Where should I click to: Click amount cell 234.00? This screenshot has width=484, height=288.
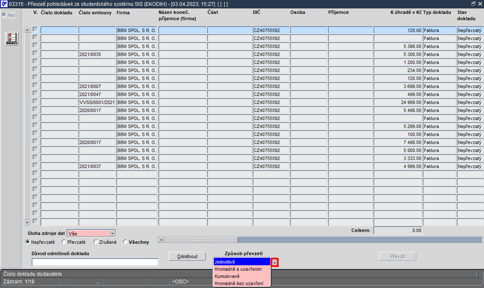click(398, 70)
